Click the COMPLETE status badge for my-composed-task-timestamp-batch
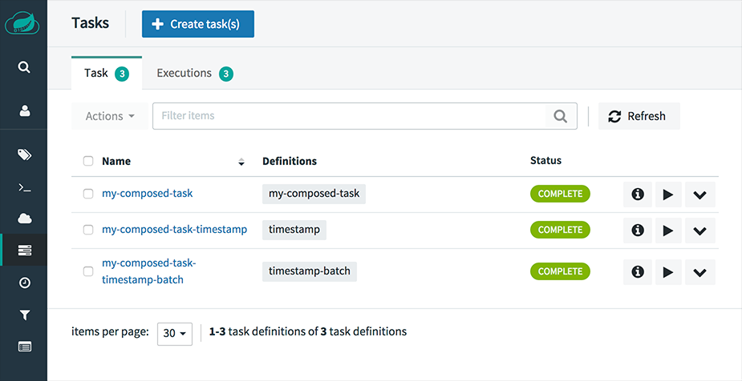 pos(560,271)
